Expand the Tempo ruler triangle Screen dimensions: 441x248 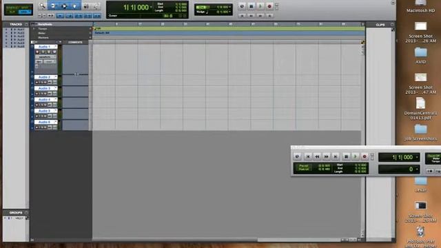click(x=34, y=29)
